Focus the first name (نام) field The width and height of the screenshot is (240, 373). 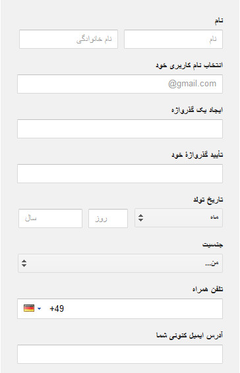coord(173,40)
